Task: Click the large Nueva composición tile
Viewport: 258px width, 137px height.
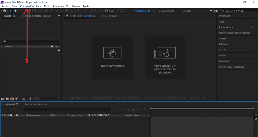Action: coord(112,57)
